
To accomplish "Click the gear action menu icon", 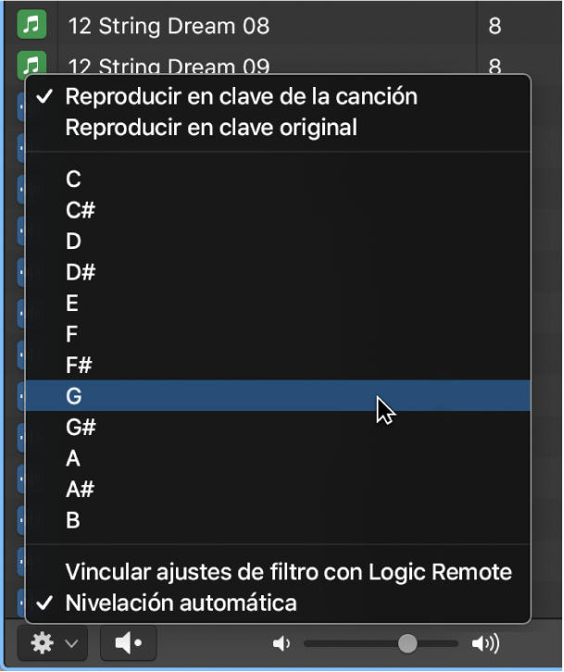I will [x=43, y=643].
